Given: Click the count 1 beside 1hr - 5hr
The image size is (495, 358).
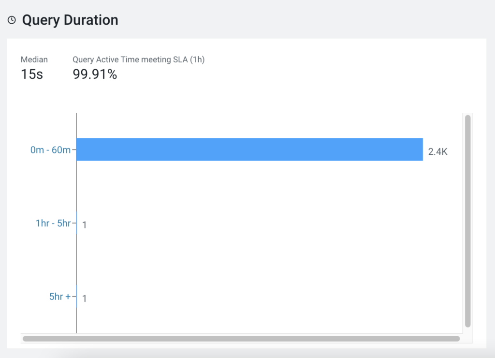Looking at the screenshot, I should coord(84,225).
